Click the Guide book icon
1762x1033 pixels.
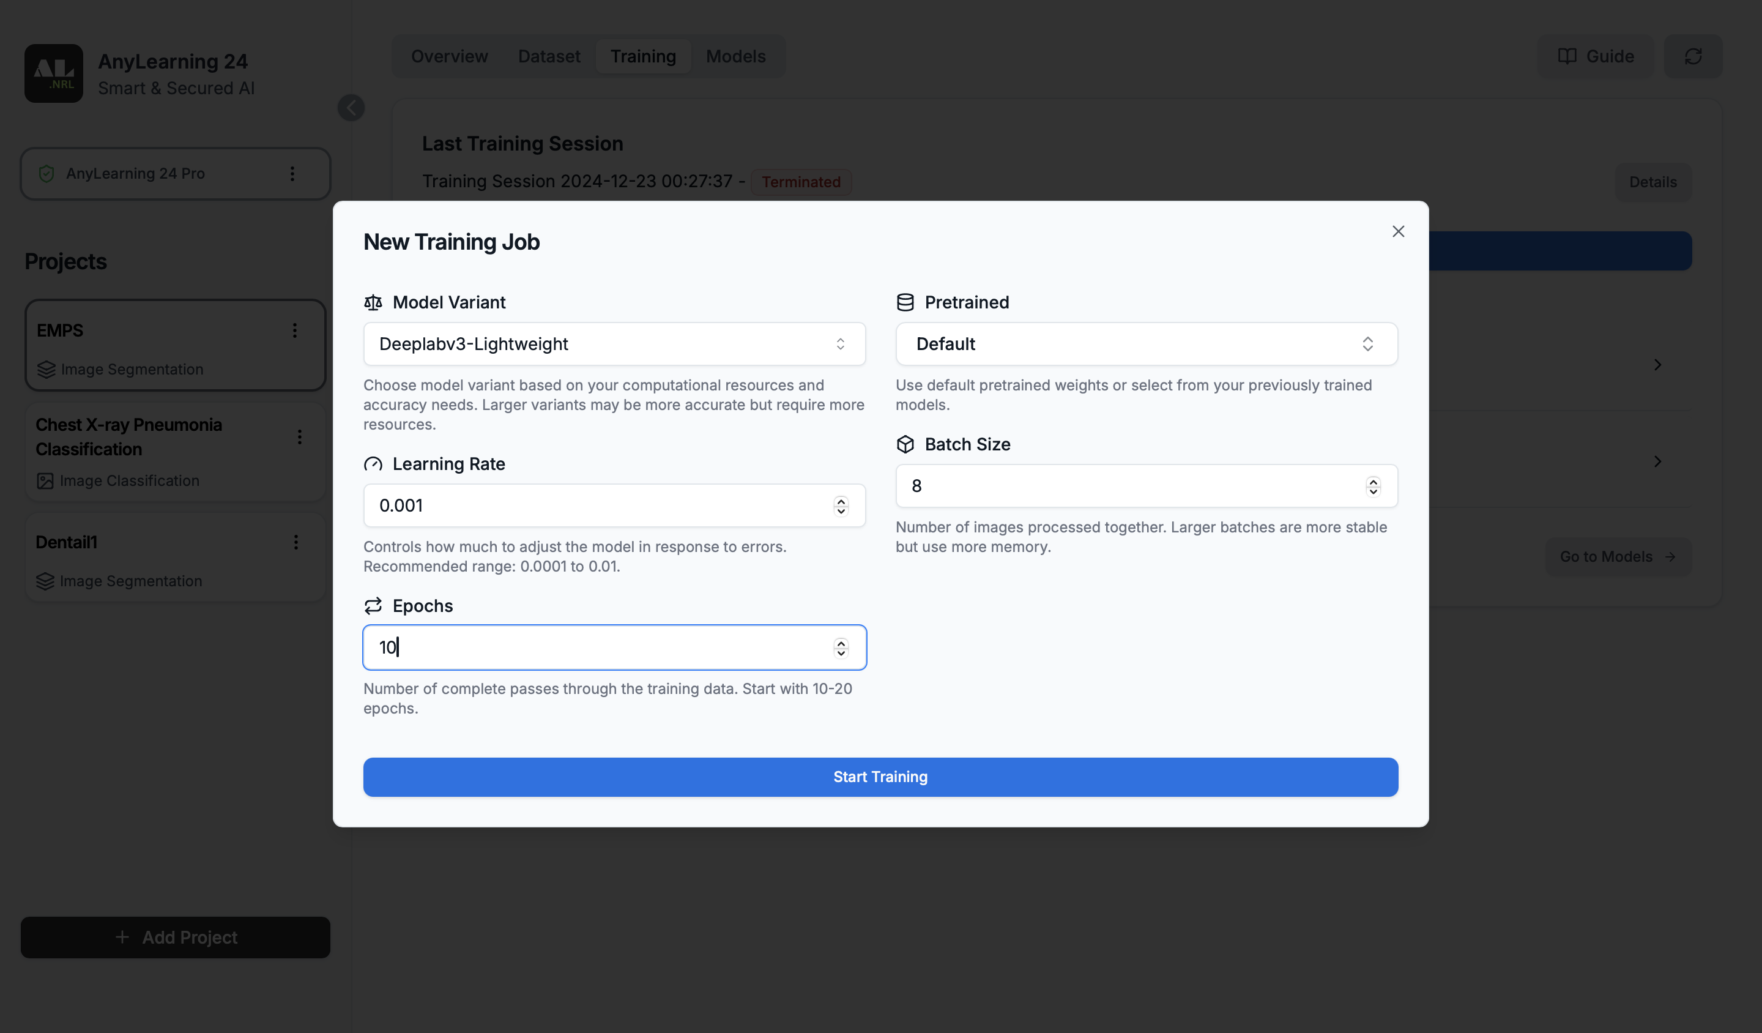[1568, 56]
